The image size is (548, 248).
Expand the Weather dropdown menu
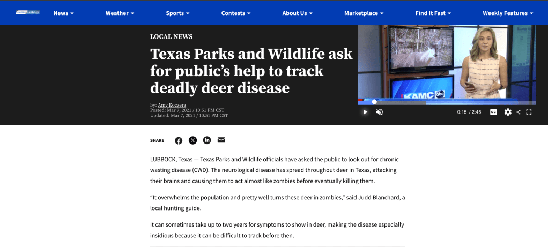pos(120,13)
